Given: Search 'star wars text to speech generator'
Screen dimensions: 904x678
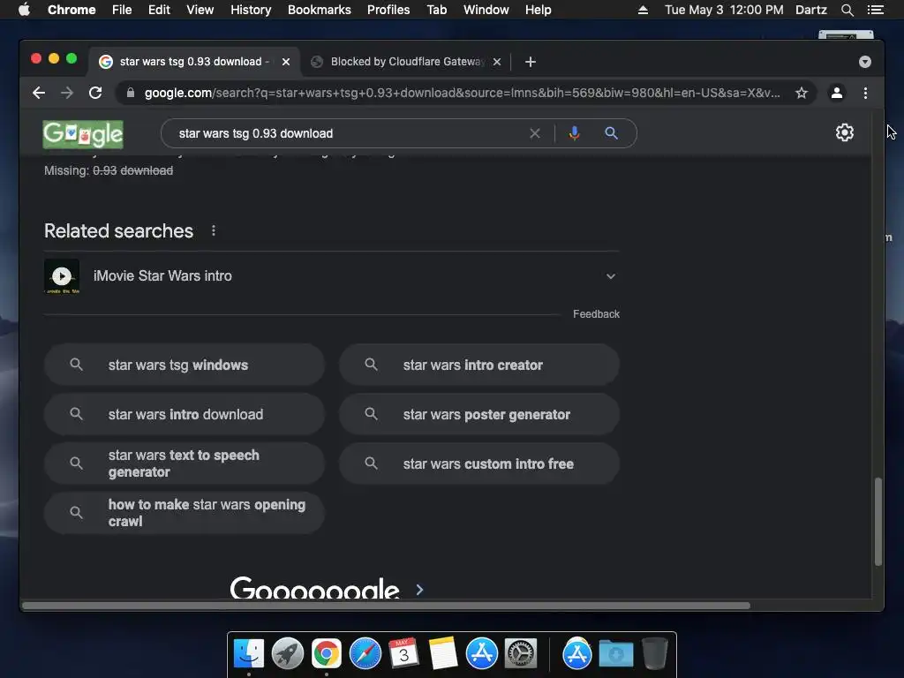Looking at the screenshot, I should pyautogui.click(x=185, y=463).
